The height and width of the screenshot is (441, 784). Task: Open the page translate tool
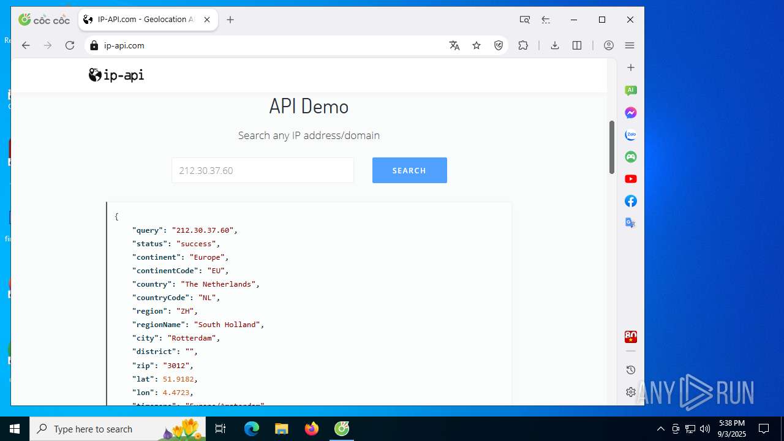coord(454,45)
